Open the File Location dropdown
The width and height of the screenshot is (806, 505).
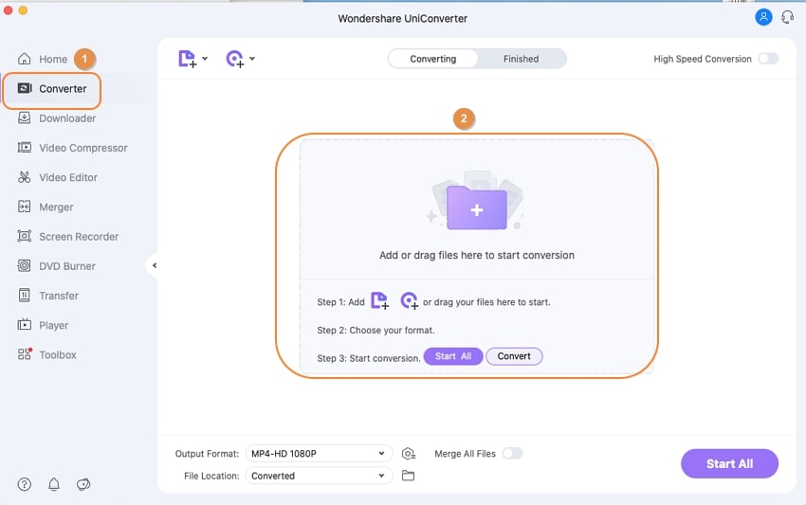pyautogui.click(x=319, y=476)
